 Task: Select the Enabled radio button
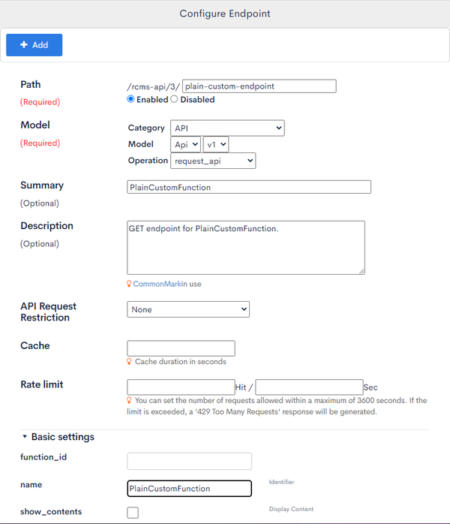pos(130,99)
